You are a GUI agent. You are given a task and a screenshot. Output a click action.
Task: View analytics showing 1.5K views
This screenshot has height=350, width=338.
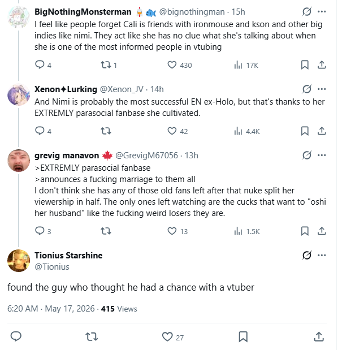pos(247,231)
